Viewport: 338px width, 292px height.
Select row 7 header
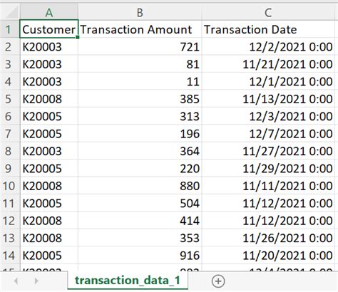[10, 133]
